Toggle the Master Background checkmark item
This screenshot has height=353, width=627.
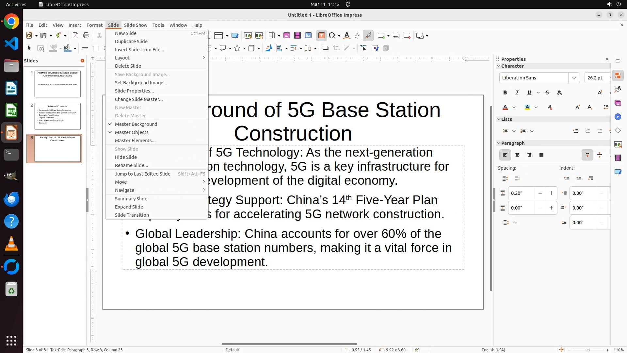[x=136, y=124]
